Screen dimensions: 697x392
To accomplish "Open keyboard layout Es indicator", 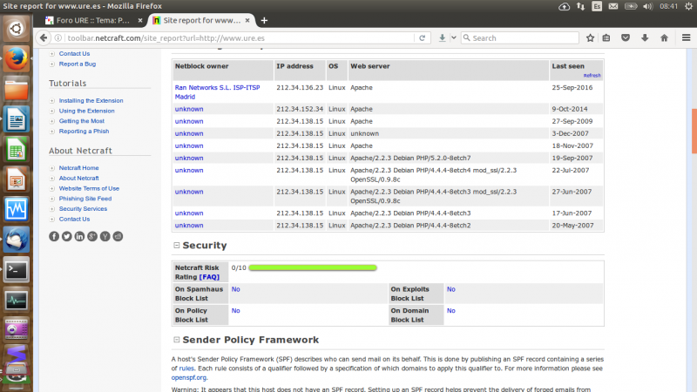I will pos(597,6).
